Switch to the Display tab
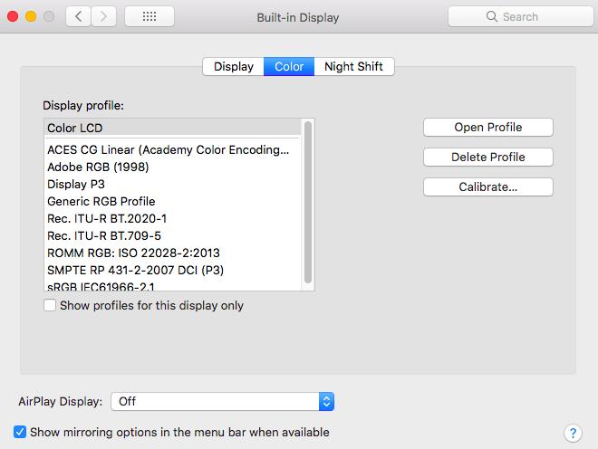 pyautogui.click(x=233, y=66)
